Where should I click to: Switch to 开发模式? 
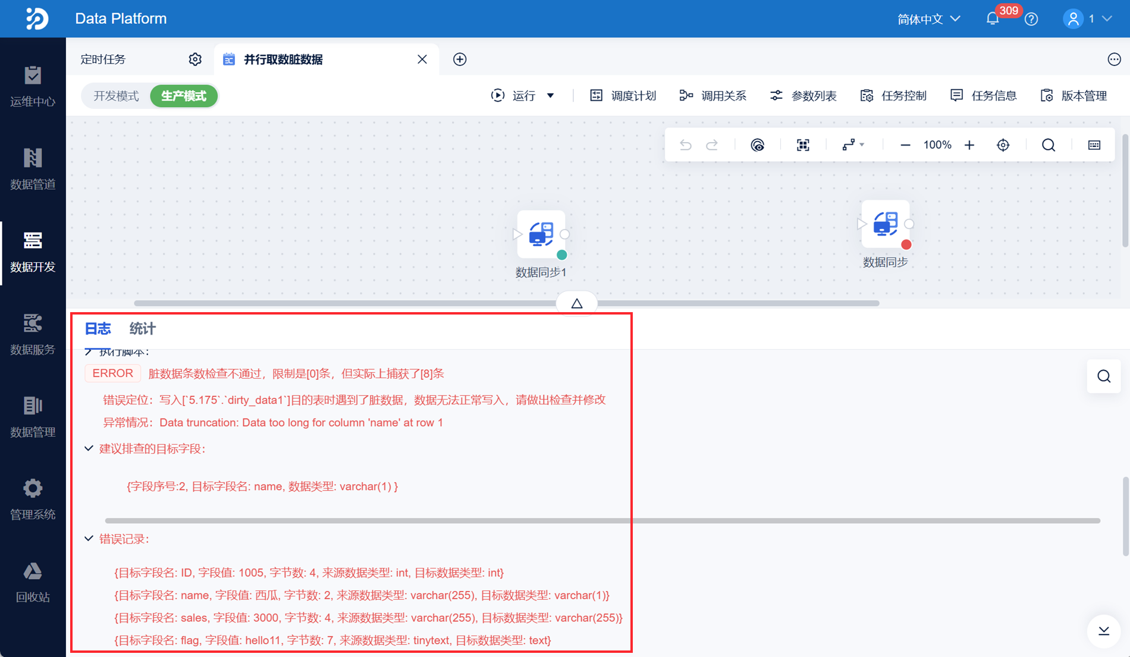116,96
